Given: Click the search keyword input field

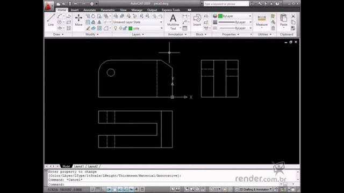Looking at the screenshot, I should pyautogui.click(x=226, y=4).
